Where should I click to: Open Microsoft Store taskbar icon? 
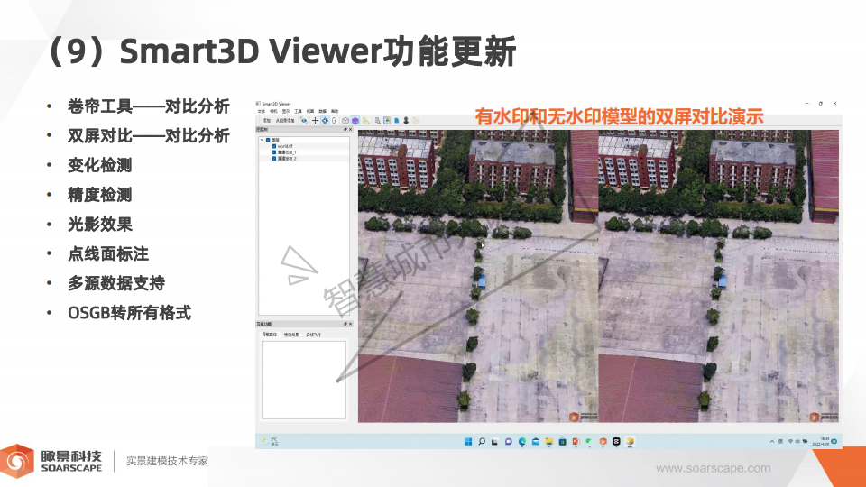pos(562,441)
